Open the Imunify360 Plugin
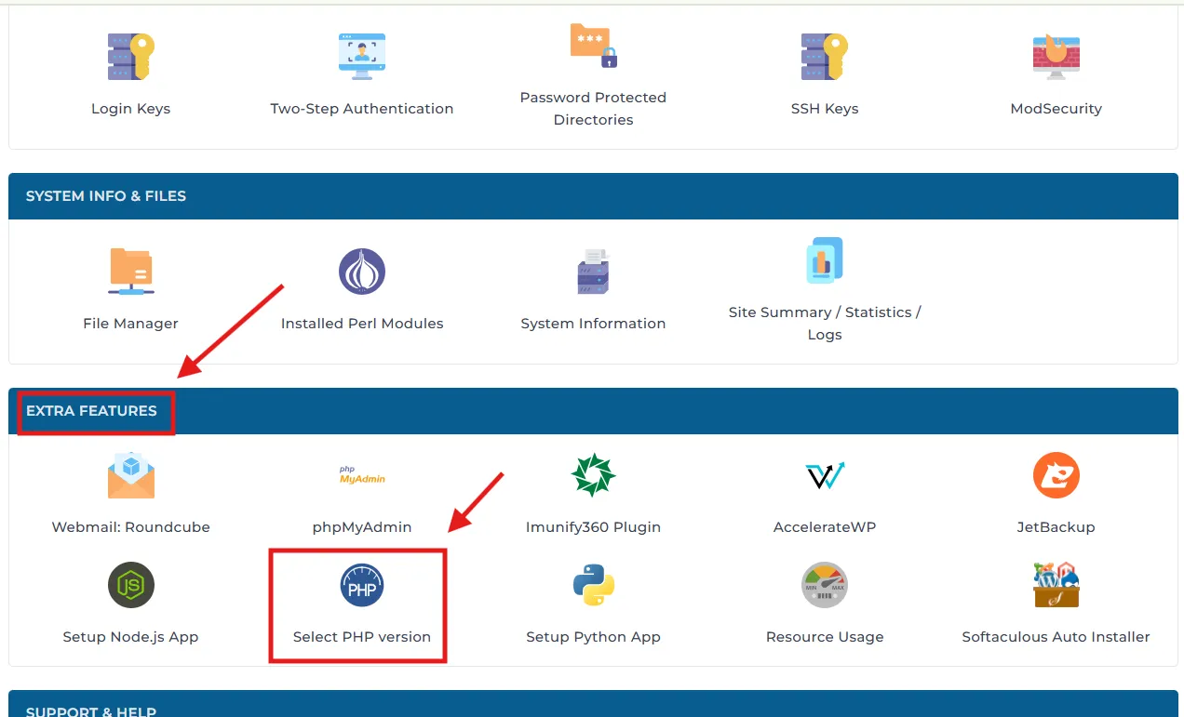Image resolution: width=1184 pixels, height=717 pixels. click(x=593, y=475)
